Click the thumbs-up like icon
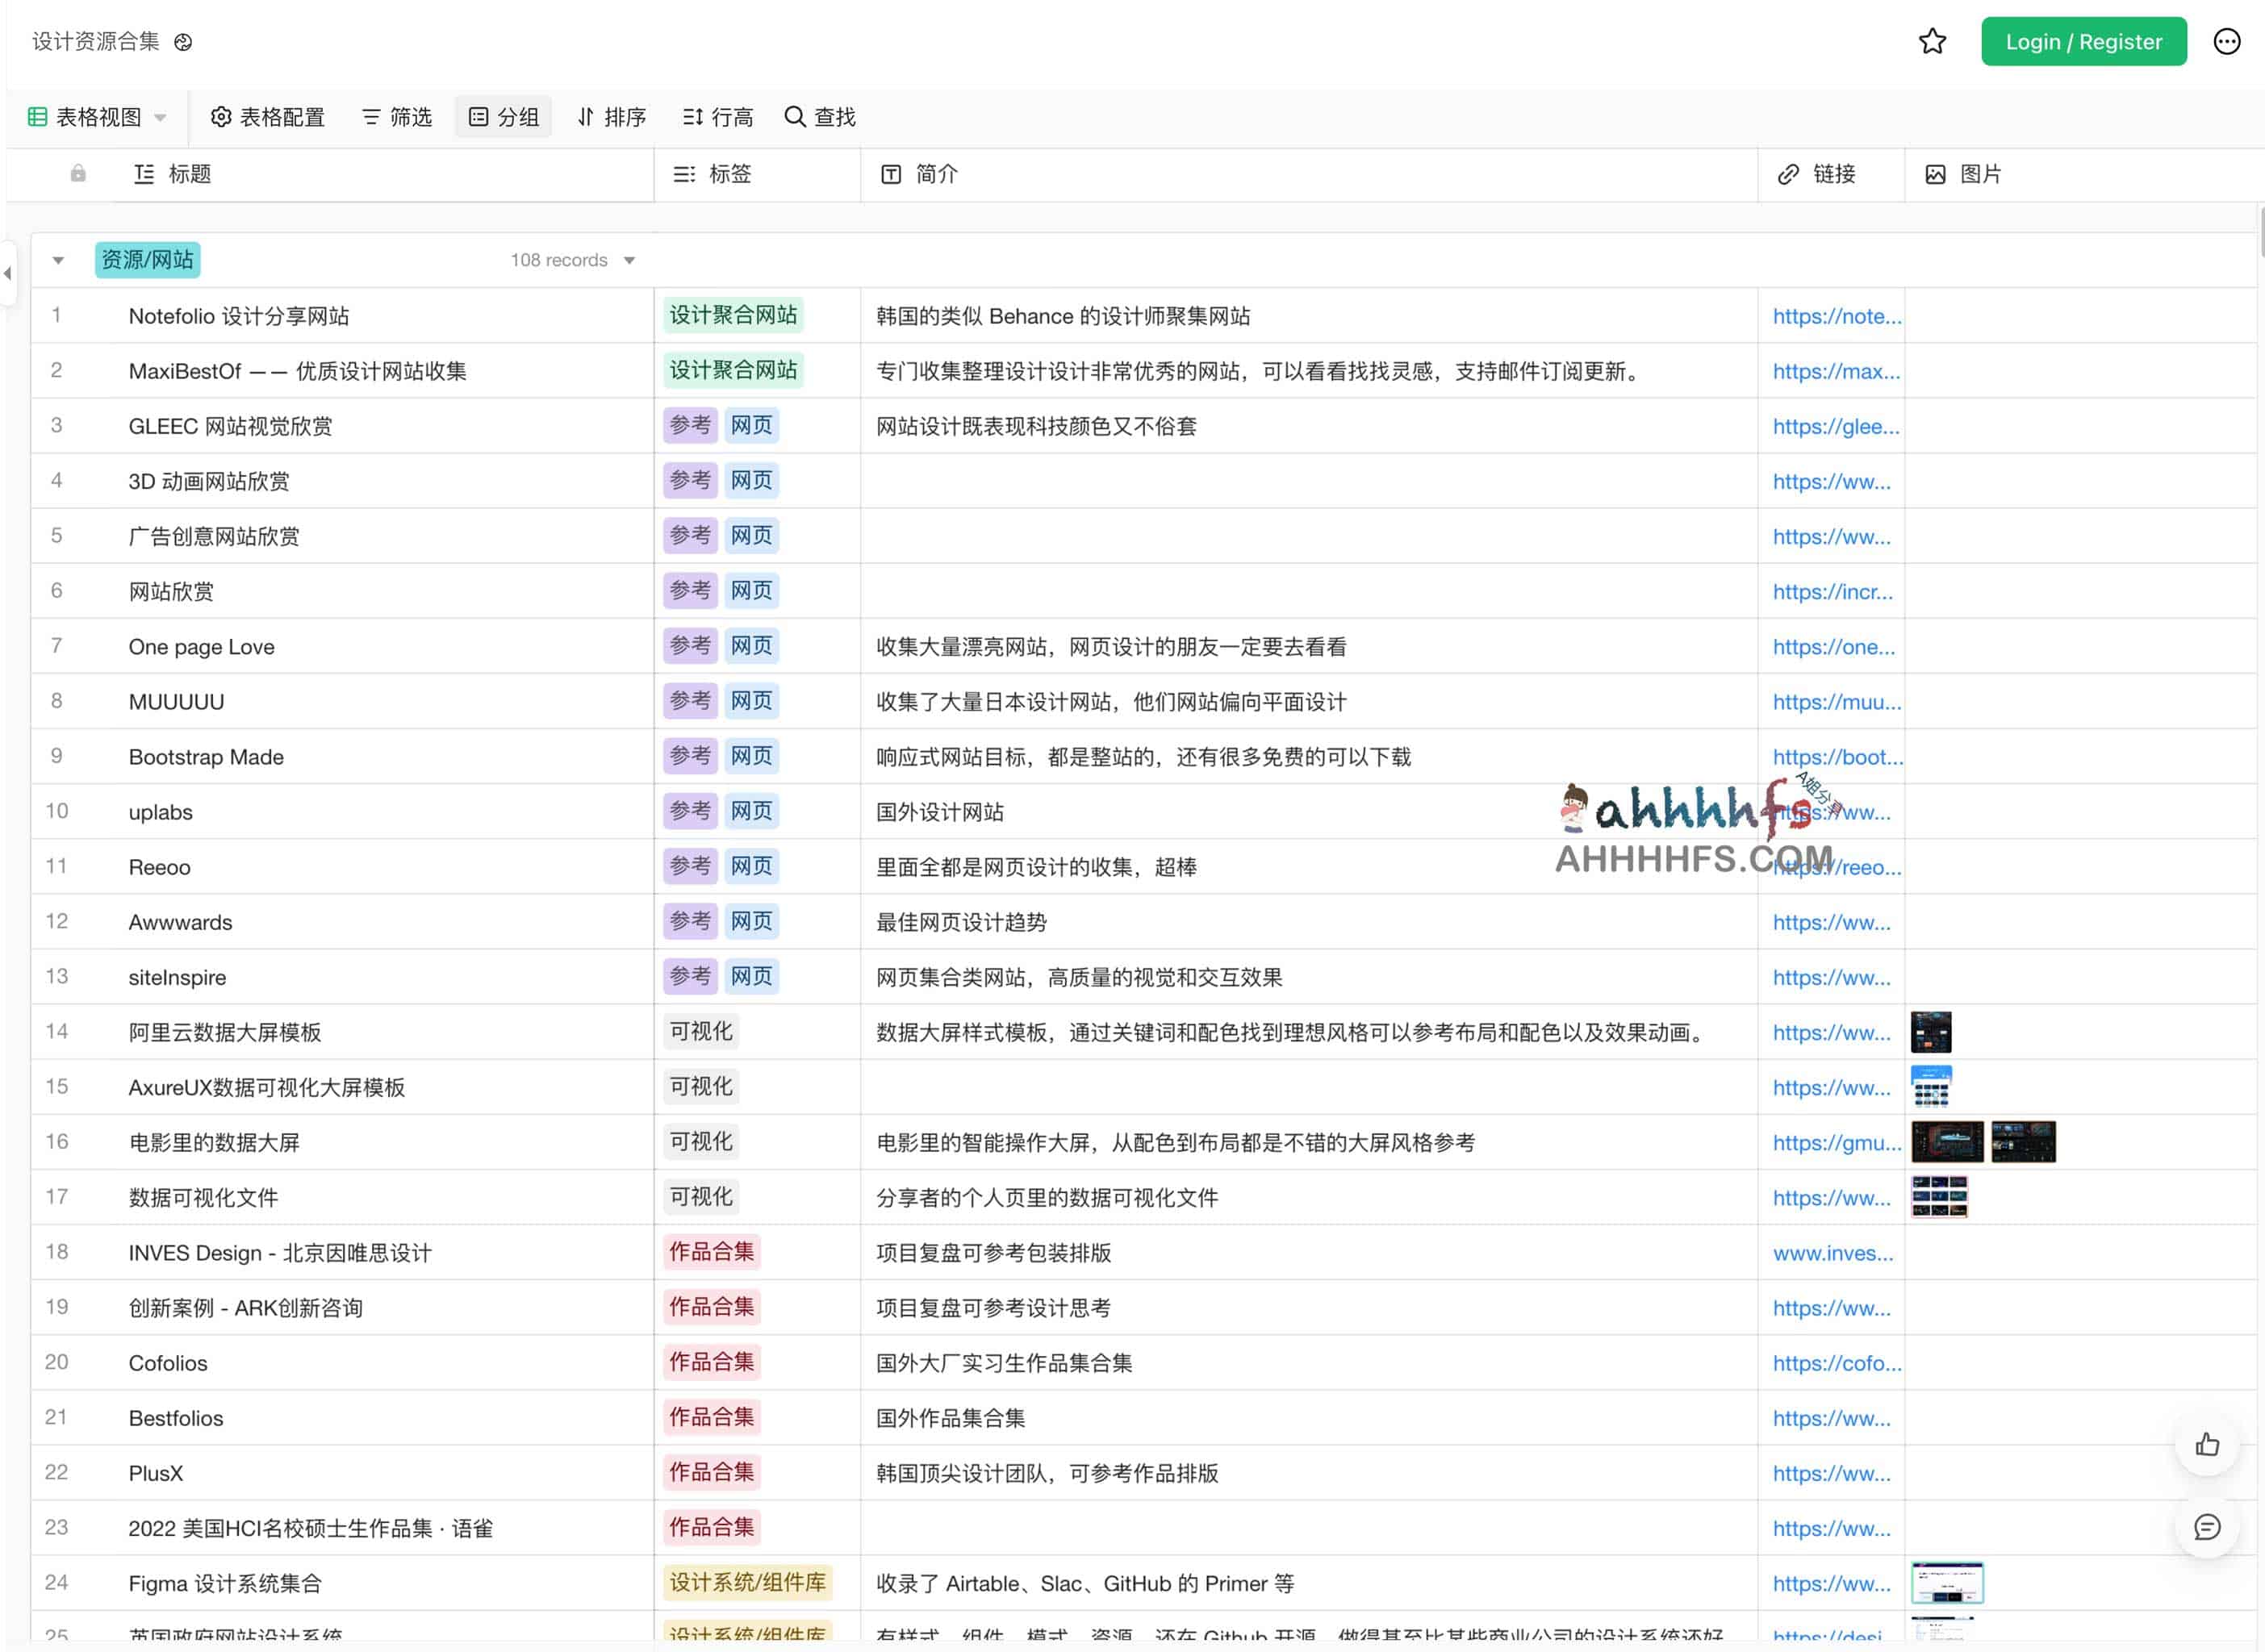This screenshot has width=2265, height=1652. [2207, 1444]
